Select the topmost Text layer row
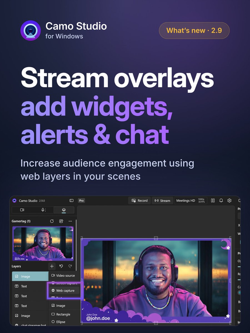 (30, 286)
